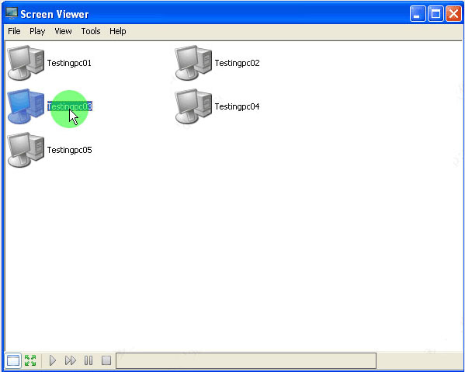Pause the screen playback
465x372 pixels.
point(88,360)
